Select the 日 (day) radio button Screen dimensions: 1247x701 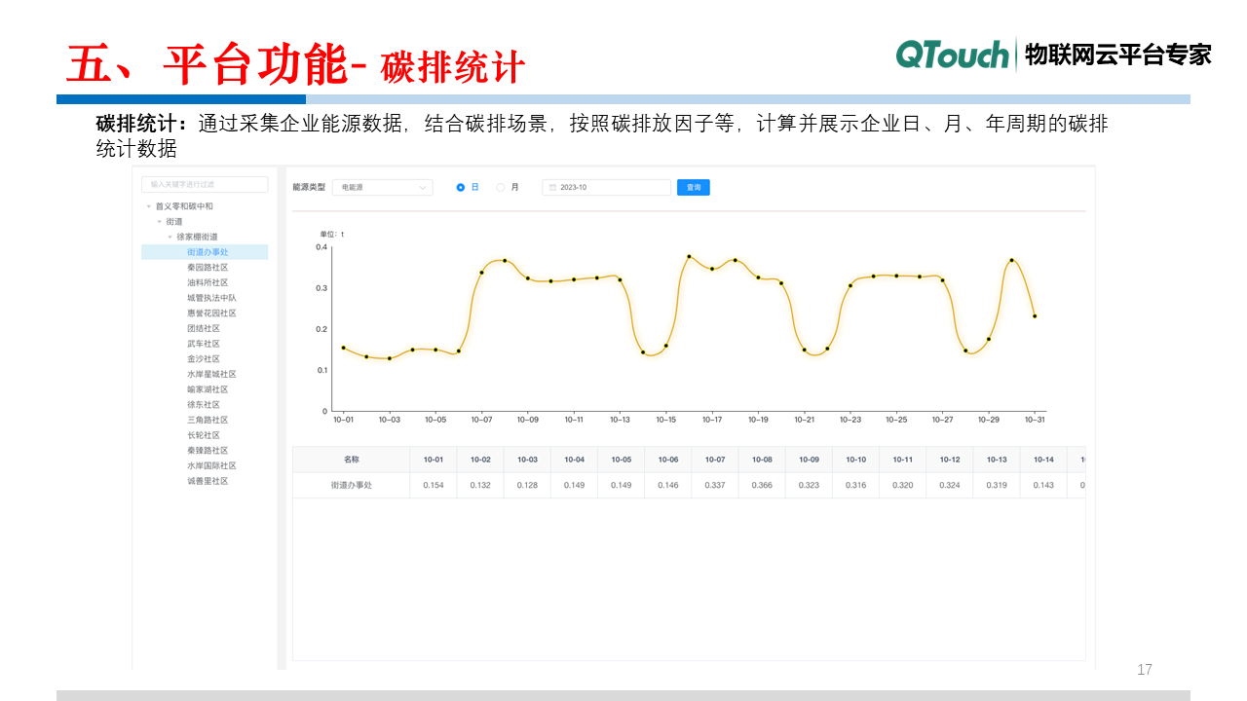tap(461, 188)
